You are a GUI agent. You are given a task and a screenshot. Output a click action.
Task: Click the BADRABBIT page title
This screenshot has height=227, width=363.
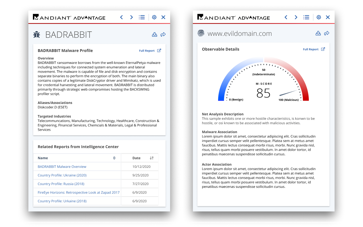point(69,35)
